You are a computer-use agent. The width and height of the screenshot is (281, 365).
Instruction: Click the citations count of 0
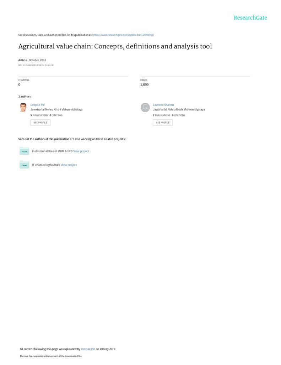[19, 85]
